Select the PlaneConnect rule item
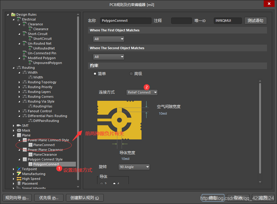The height and width of the screenshot is (204, 277). pos(44,145)
